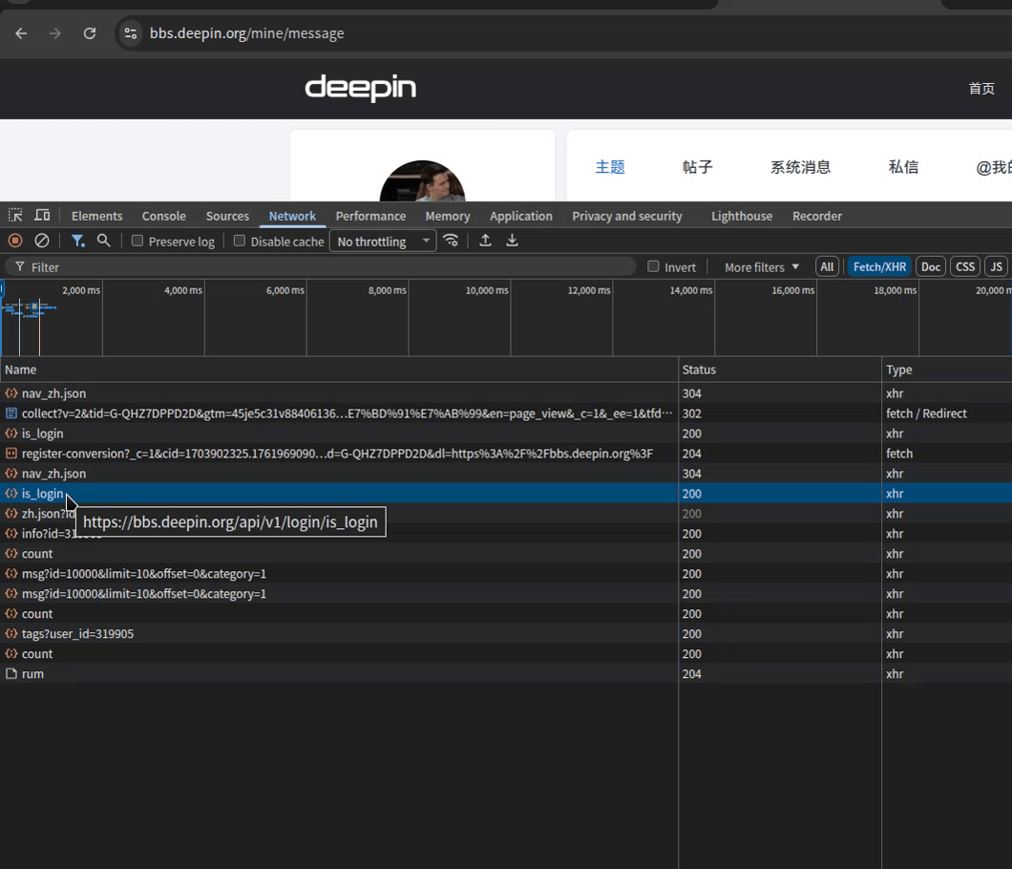Click the 首页 navigation link
Image resolution: width=1012 pixels, height=869 pixels.
point(981,89)
